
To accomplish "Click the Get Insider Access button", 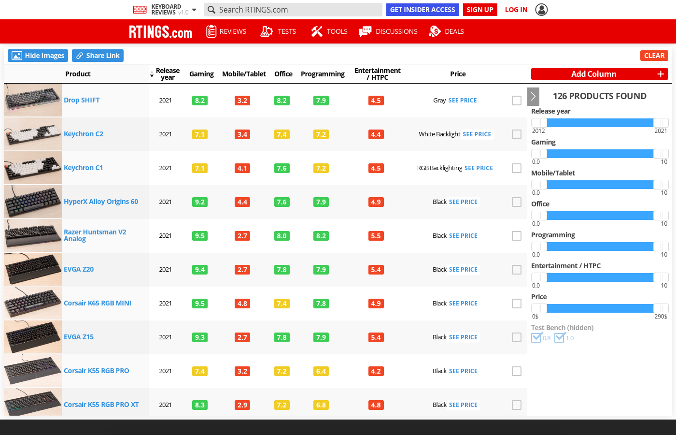I will [422, 10].
